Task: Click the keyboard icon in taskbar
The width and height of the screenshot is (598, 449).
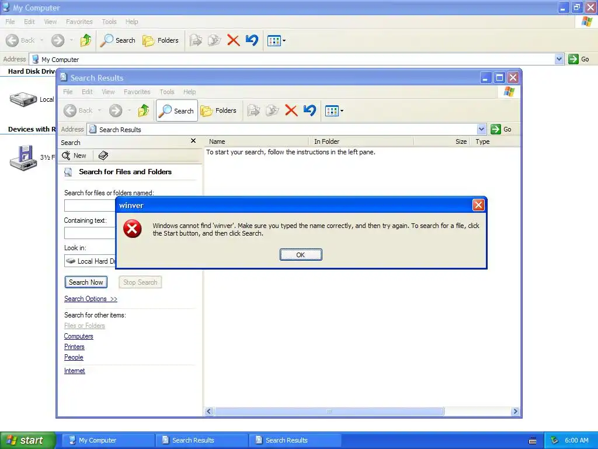Action: (533, 441)
